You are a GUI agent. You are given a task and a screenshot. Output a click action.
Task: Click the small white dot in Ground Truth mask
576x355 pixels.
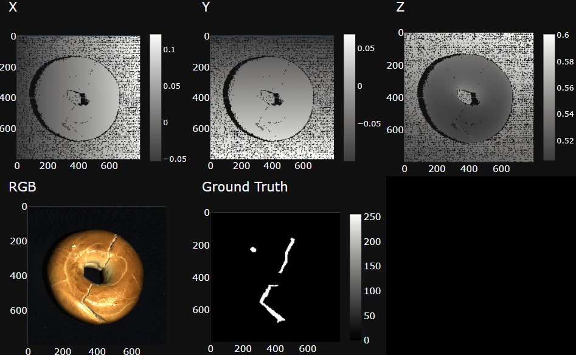click(x=253, y=250)
